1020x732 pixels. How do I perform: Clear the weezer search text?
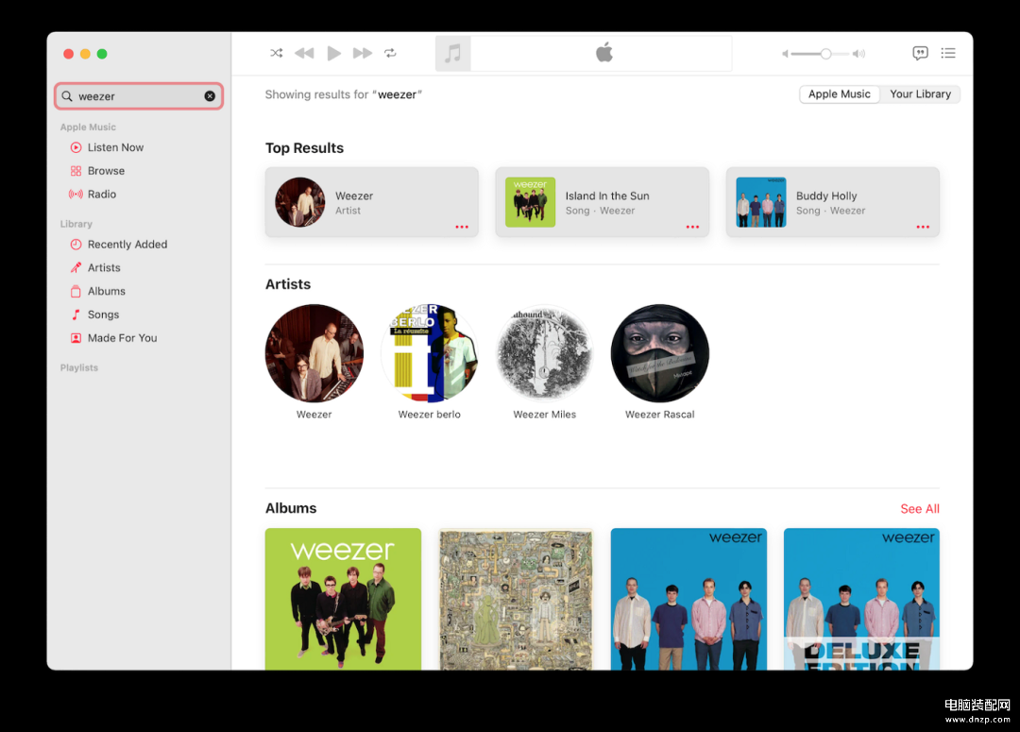(x=210, y=96)
